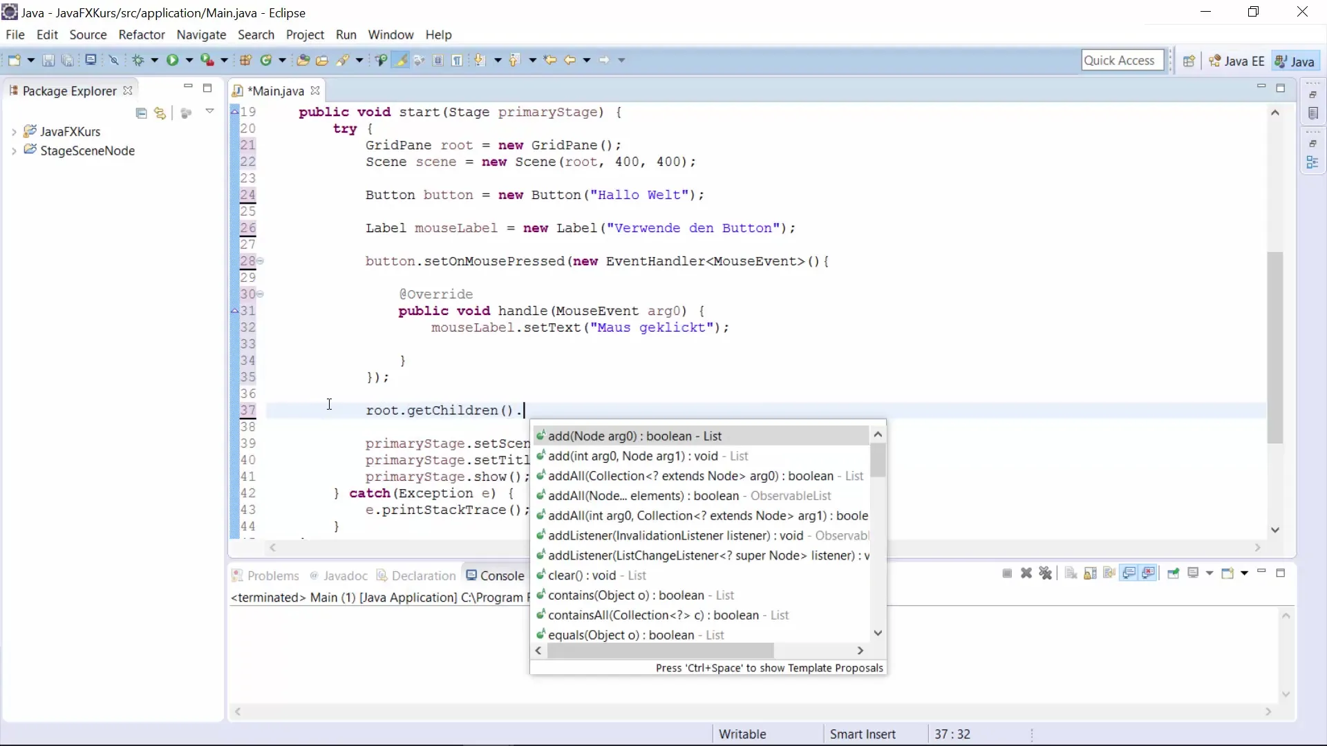Go Back with yellow left arrow

[570, 60]
